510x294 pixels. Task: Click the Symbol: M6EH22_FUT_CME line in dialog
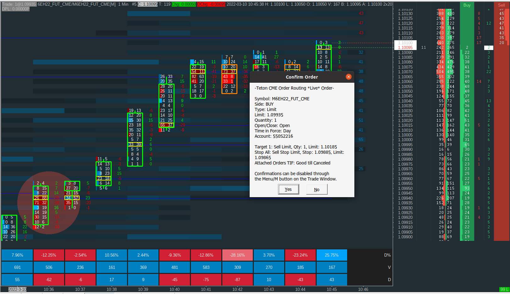click(282, 99)
